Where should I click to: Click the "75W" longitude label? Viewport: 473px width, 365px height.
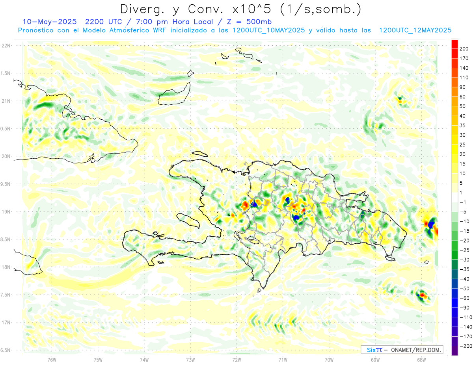[x=98, y=359]
